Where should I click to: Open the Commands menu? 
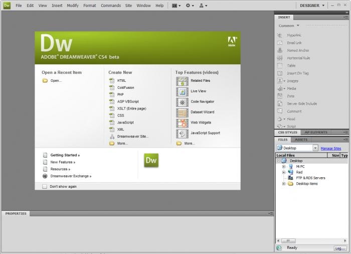(x=111, y=6)
